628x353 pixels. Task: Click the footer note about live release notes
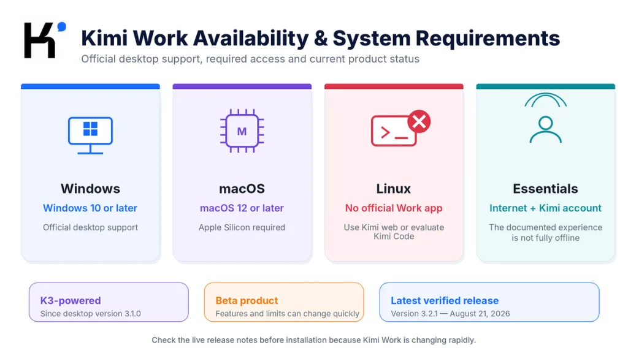click(x=313, y=340)
